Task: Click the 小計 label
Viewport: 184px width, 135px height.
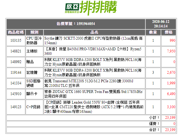Action: (154, 118)
